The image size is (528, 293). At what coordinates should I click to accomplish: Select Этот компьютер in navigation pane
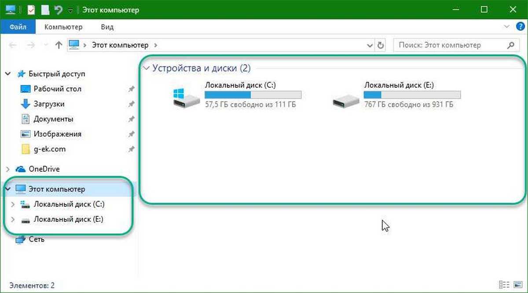57,189
